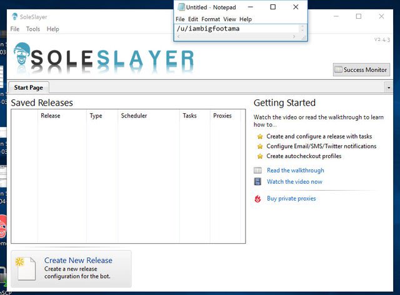Click the new release document icon
Viewport: 400px width, 295px height.
click(25, 269)
